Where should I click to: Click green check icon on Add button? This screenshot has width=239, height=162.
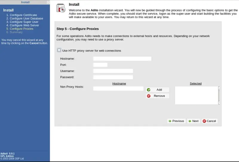148,90
